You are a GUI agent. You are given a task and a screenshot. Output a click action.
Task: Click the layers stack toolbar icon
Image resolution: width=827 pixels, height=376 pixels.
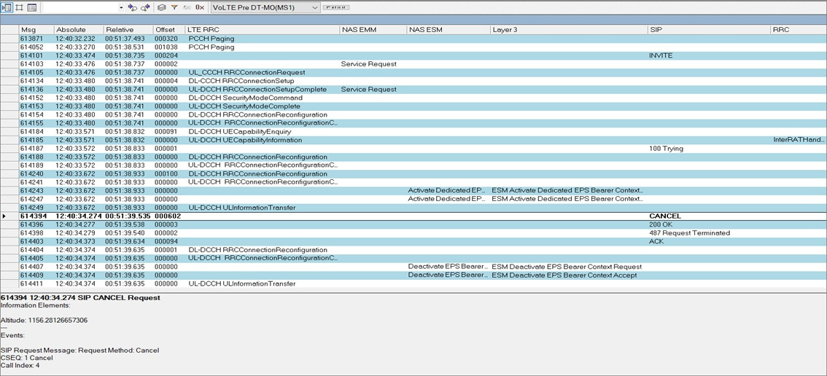point(162,7)
